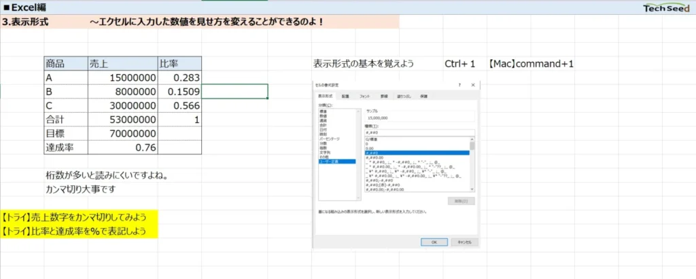This screenshot has height=279, width=696.
Task: Click the format list scroll down arrow
Action: point(472,189)
